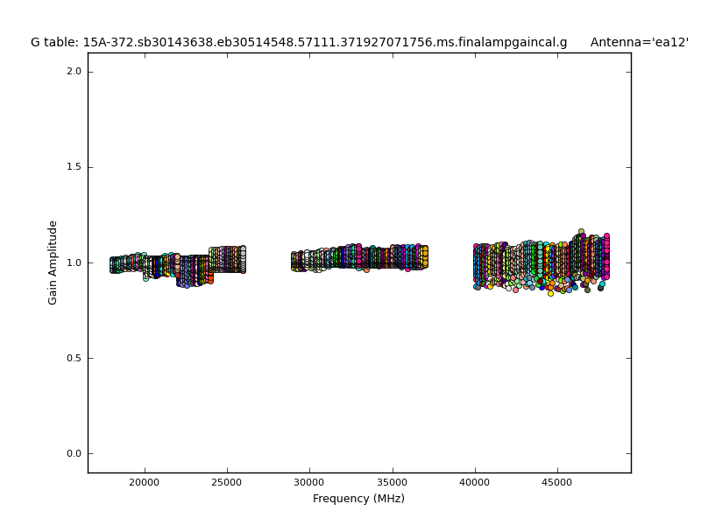Click the Gain Amplitude axis label
The image size is (701, 525).
[x=53, y=262]
